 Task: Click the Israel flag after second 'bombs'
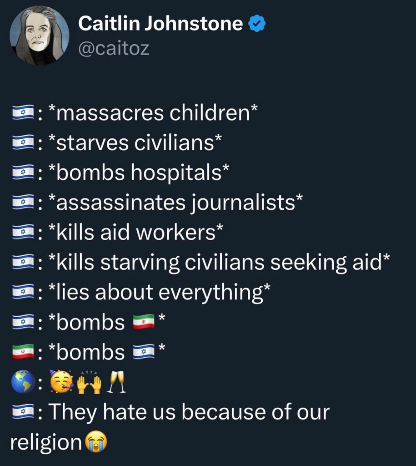pos(143,352)
